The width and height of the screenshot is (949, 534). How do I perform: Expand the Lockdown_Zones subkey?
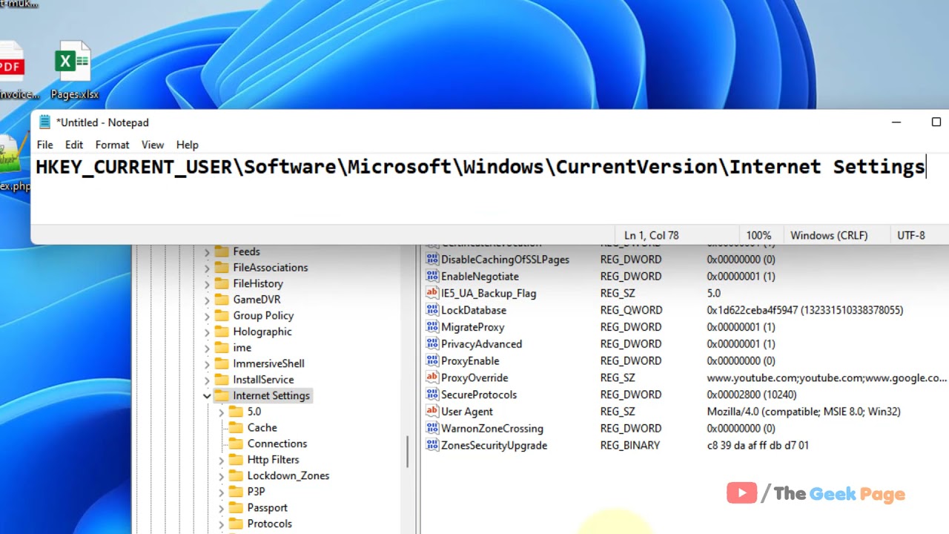[x=221, y=476]
